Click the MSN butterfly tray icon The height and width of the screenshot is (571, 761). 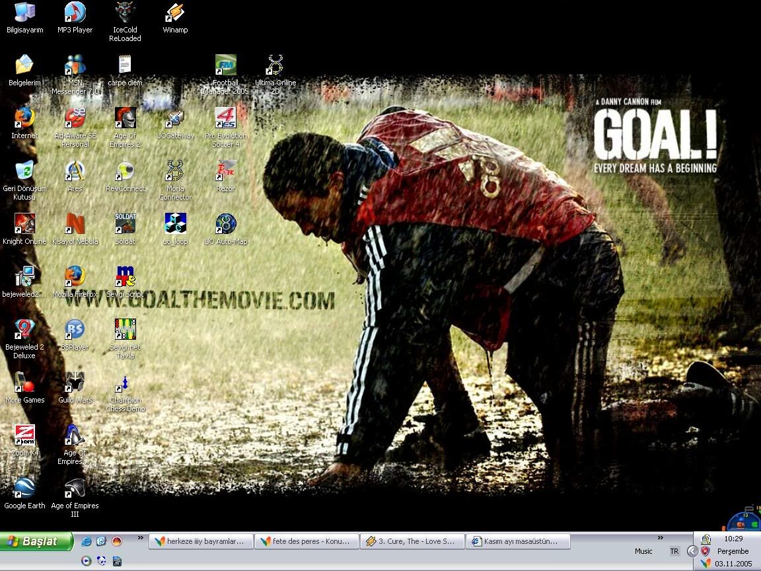[706, 563]
